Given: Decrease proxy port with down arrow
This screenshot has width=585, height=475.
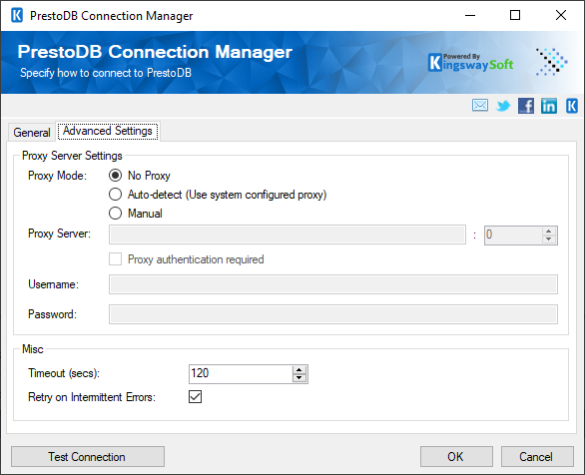Looking at the screenshot, I should coord(548,238).
